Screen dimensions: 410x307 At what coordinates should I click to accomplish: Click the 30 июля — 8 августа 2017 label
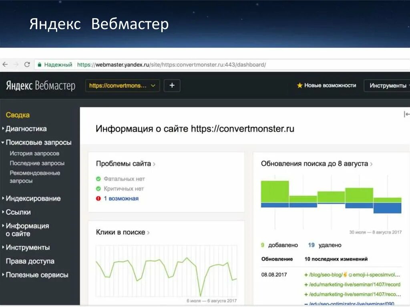tap(376, 232)
